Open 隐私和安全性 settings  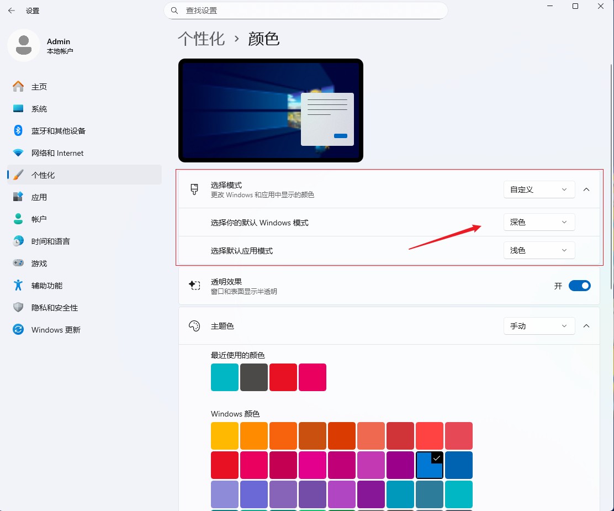click(x=84, y=307)
